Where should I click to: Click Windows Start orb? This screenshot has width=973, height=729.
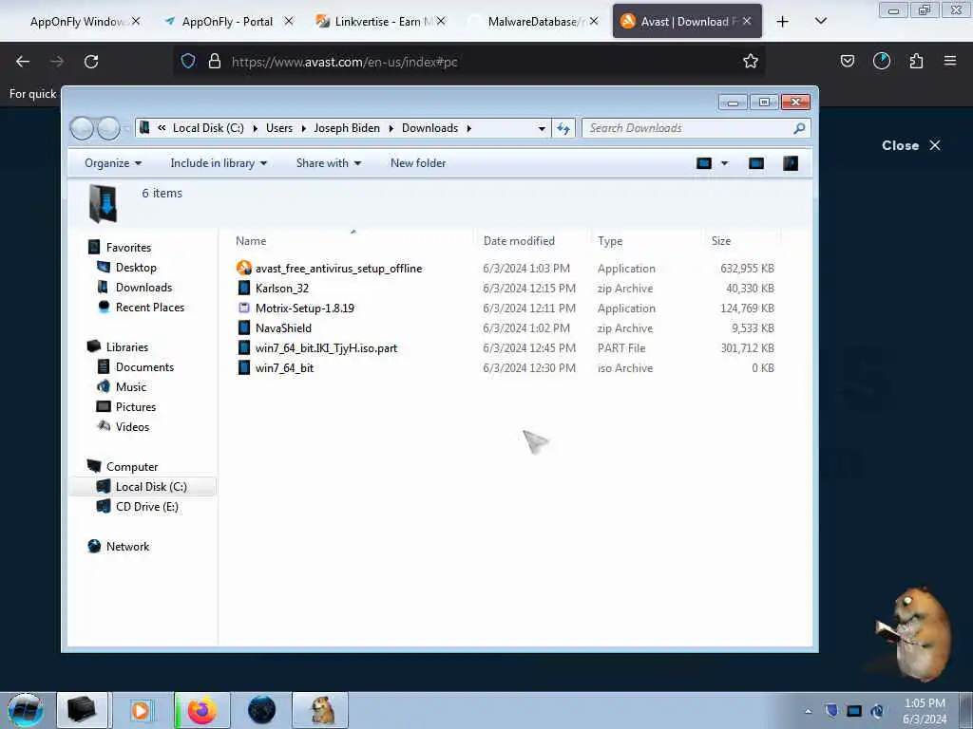click(x=25, y=710)
